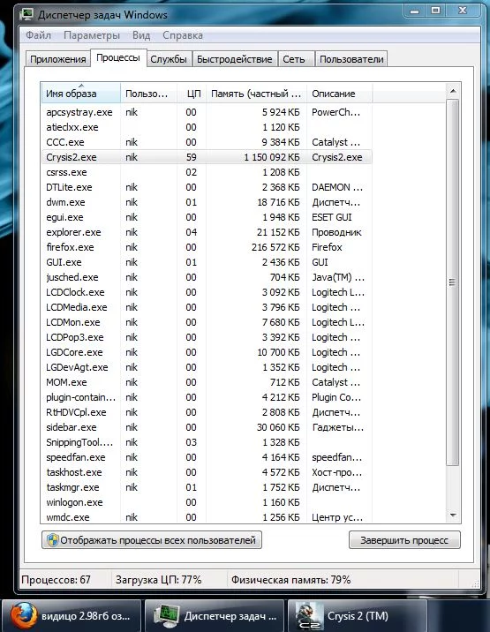Select the firefox.exe process
This screenshot has height=632, width=490.
point(207,247)
